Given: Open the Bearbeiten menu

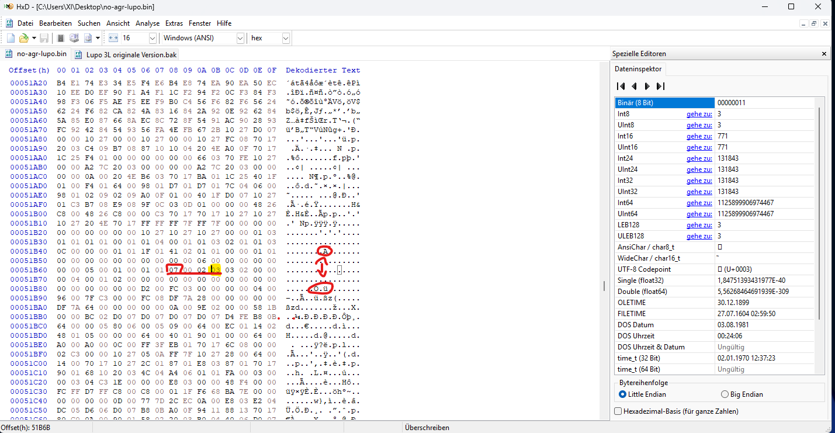Looking at the screenshot, I should coord(56,23).
